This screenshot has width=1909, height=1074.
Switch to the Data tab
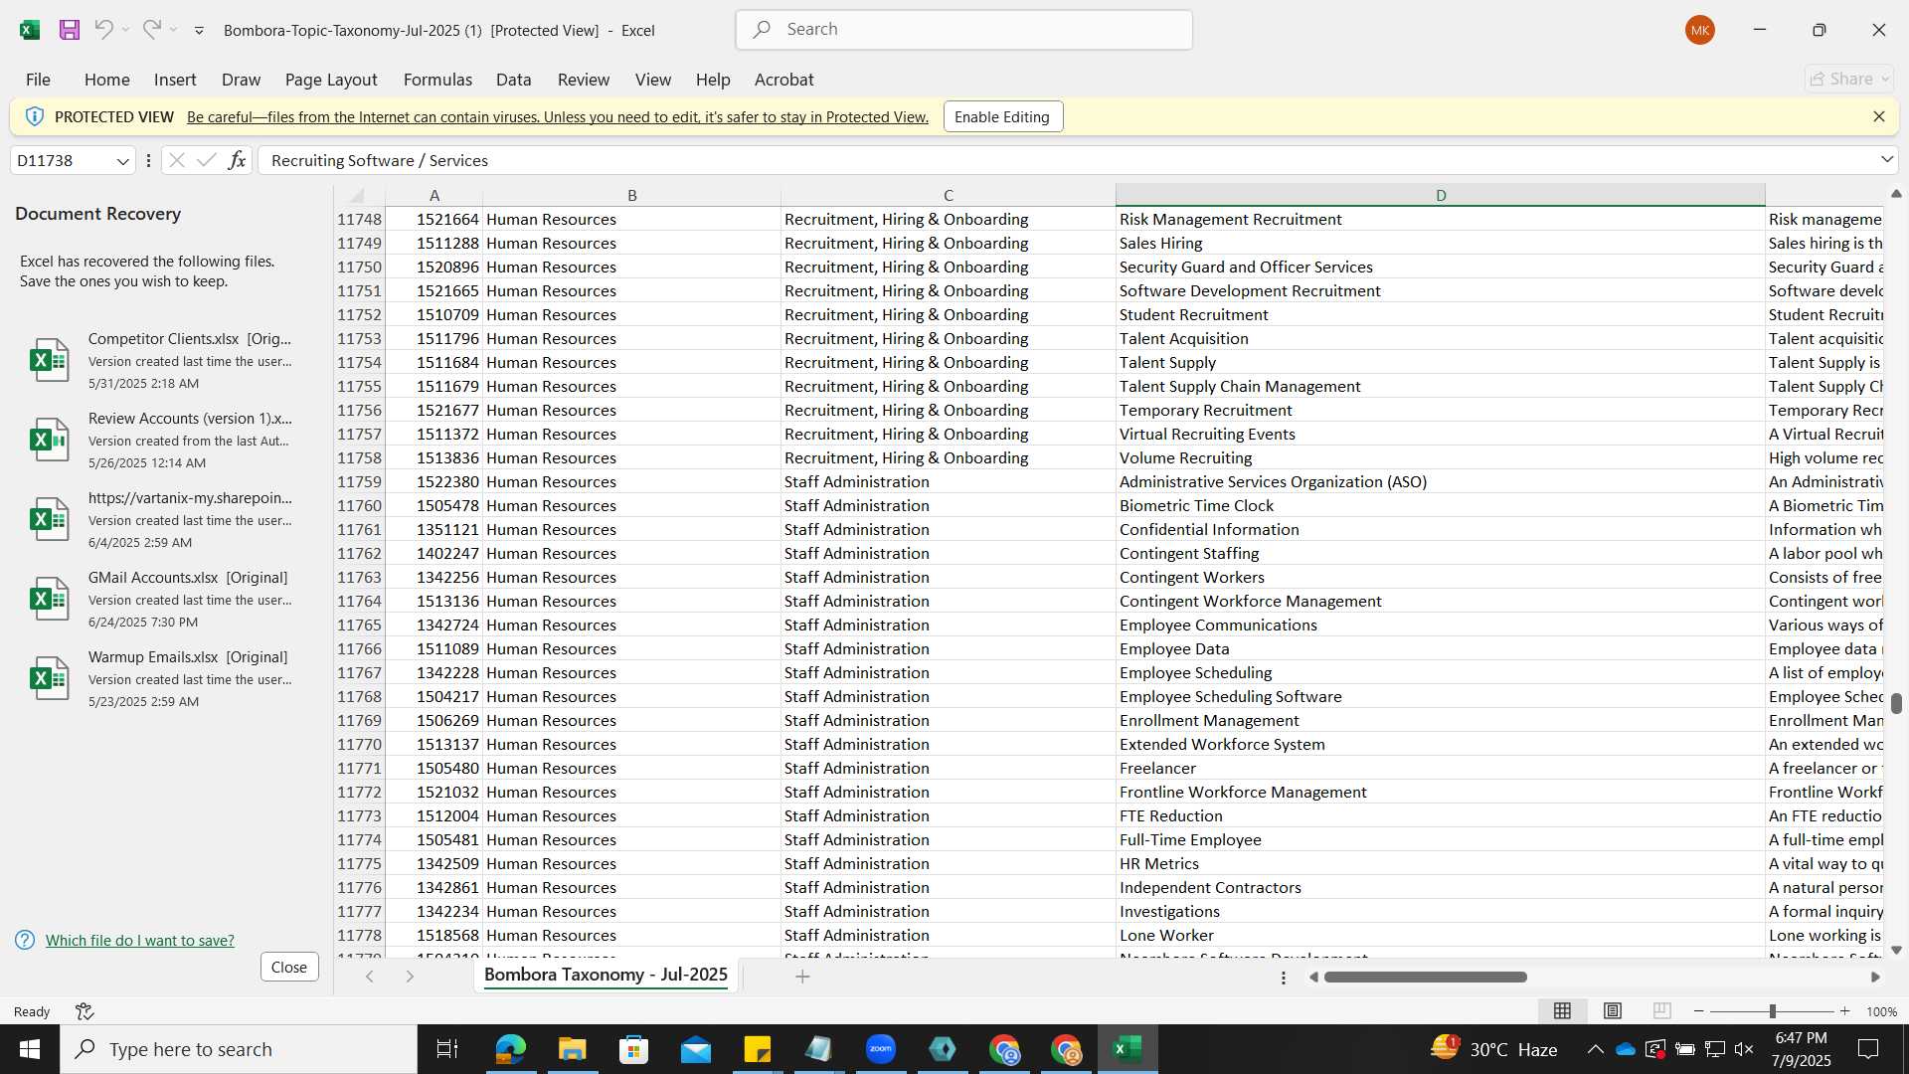pos(513,80)
